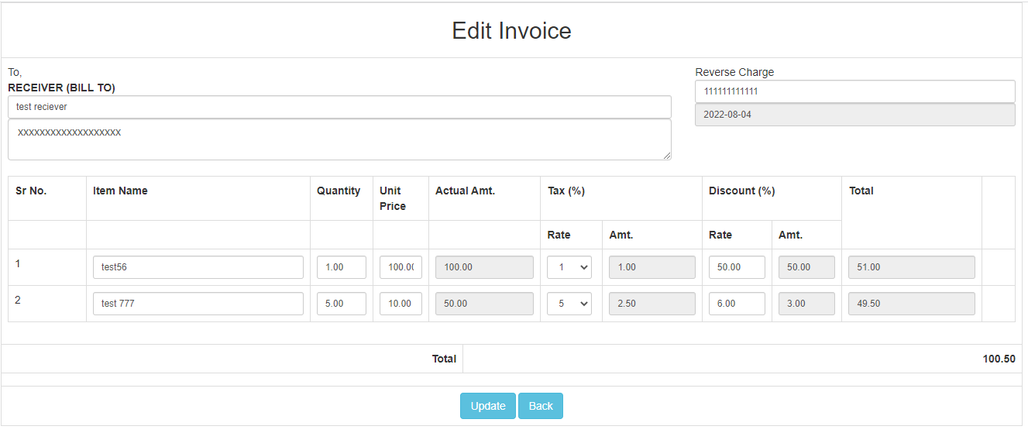Viewport: 1028px width, 433px height.
Task: Focus the Reverse Charge field 111111111111
Action: [x=855, y=91]
